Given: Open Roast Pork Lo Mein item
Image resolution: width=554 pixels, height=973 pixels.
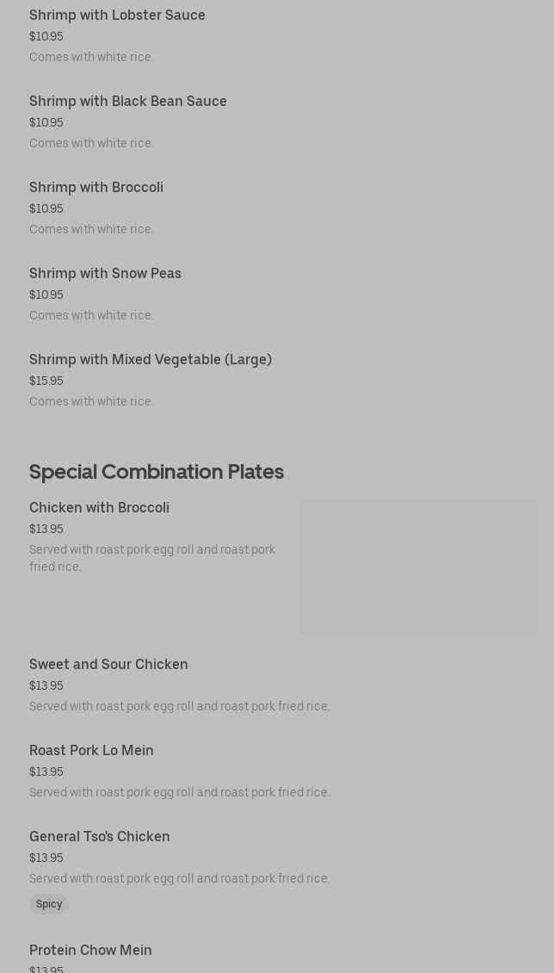Looking at the screenshot, I should pyautogui.click(x=91, y=751).
